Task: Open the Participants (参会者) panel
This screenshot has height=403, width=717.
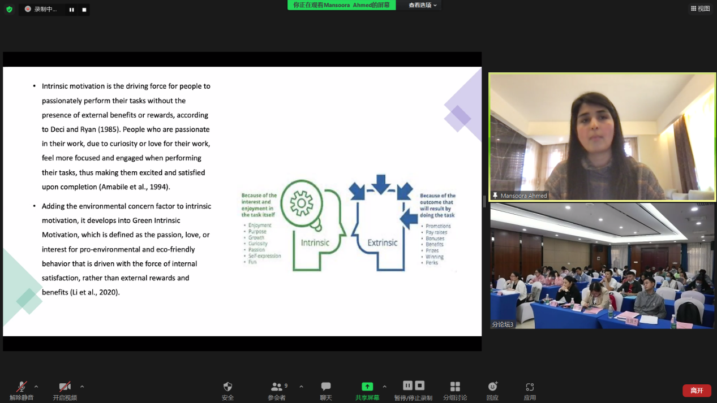Action: coord(277,391)
